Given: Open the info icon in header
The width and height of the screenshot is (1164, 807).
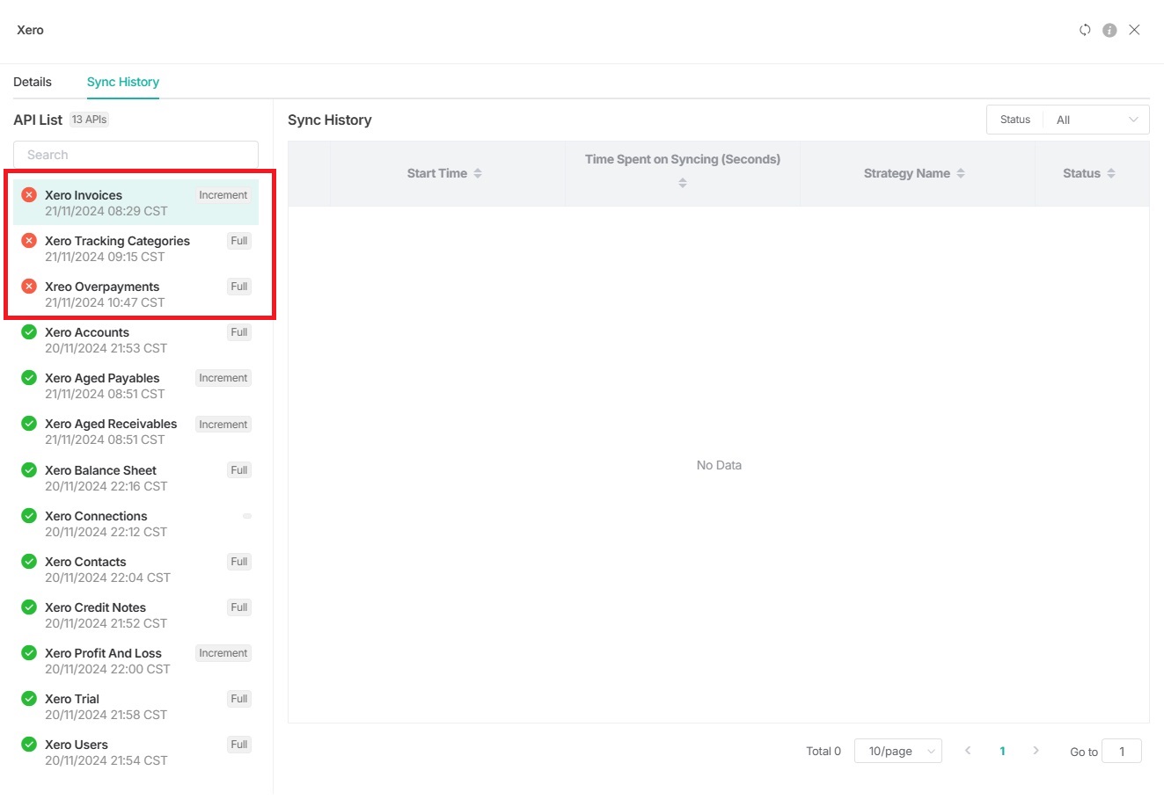Looking at the screenshot, I should click(1109, 30).
